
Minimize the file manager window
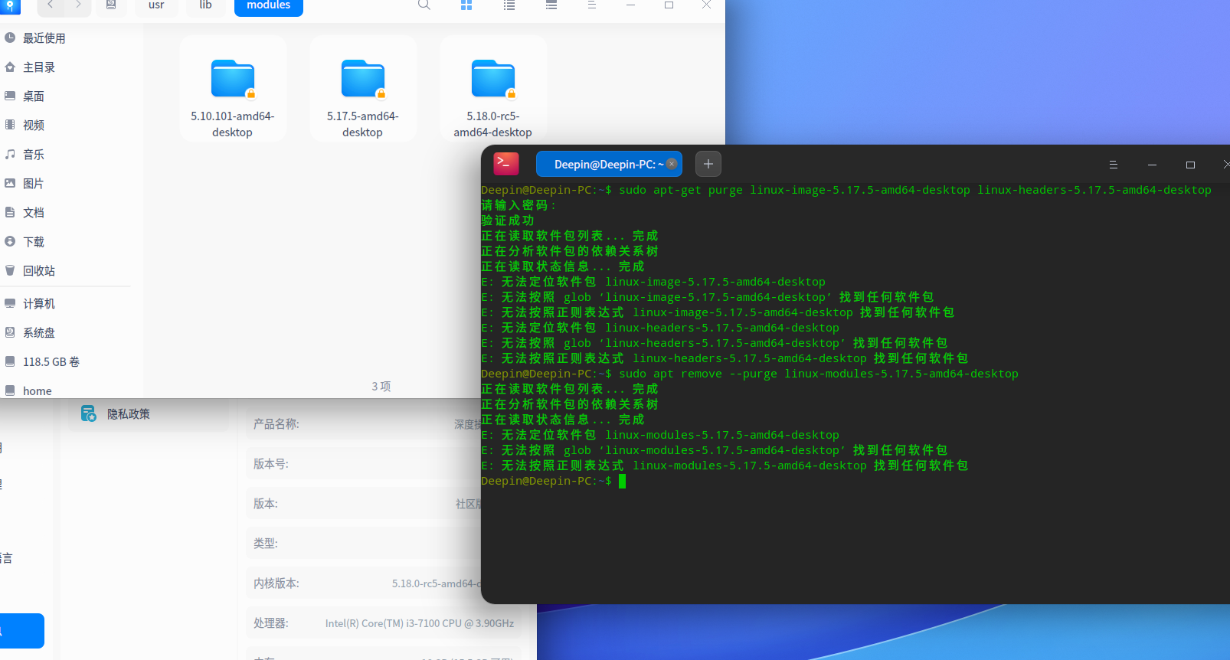(x=630, y=5)
